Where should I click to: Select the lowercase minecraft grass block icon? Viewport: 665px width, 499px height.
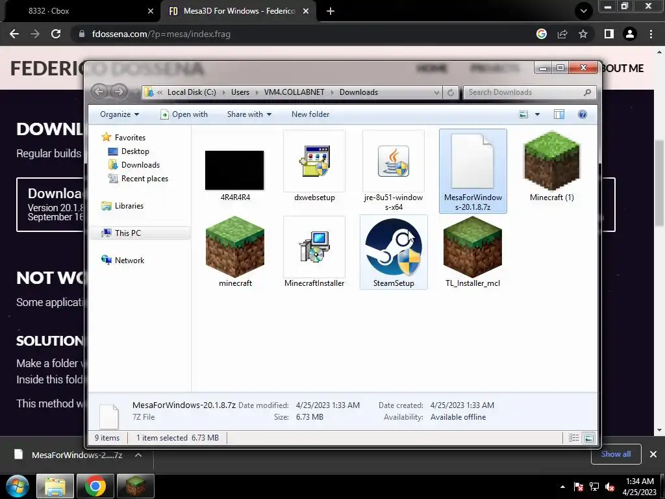[x=235, y=247]
